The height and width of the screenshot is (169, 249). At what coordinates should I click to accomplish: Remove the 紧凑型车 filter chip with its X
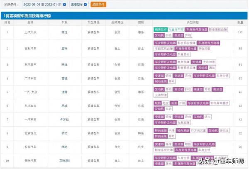click(x=85, y=5)
